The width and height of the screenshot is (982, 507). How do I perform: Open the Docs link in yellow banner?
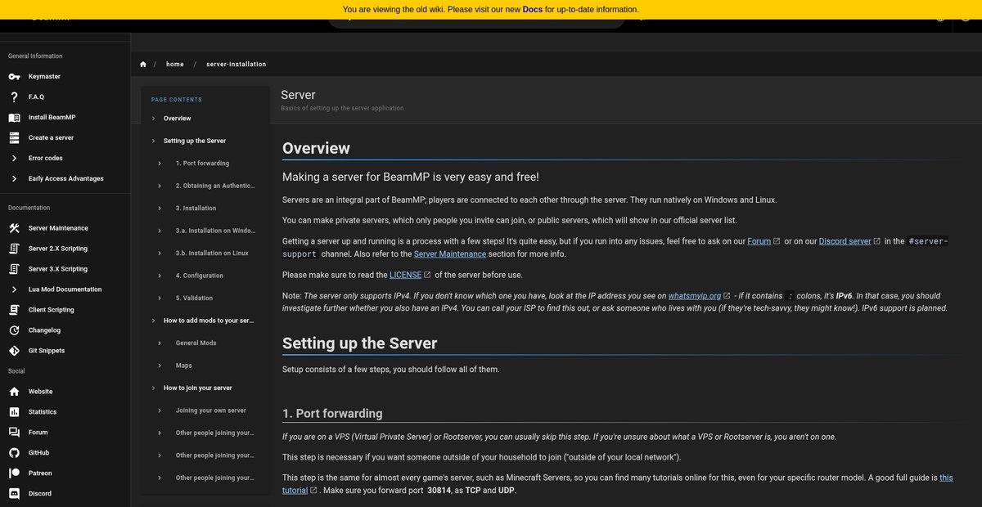pyautogui.click(x=533, y=10)
